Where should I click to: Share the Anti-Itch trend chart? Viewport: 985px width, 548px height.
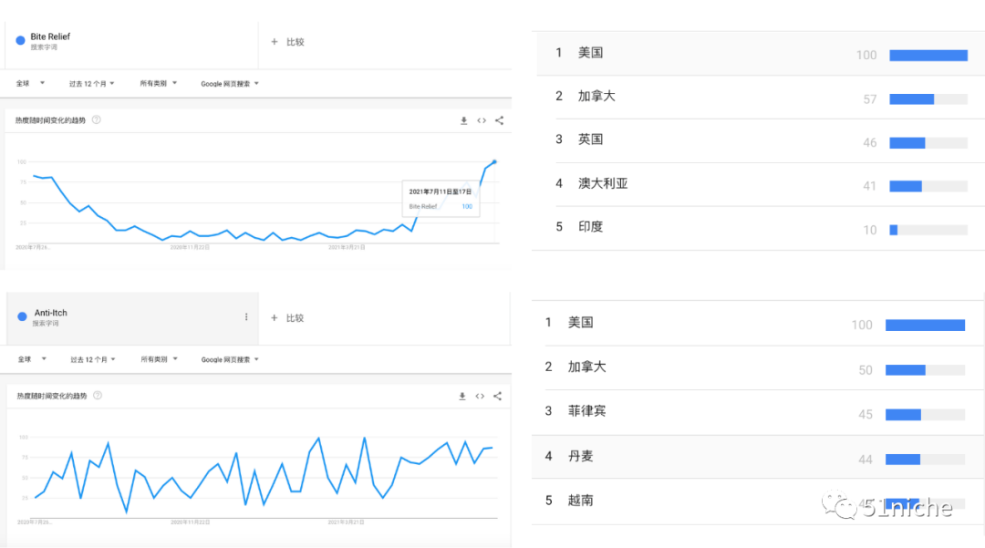tap(500, 396)
